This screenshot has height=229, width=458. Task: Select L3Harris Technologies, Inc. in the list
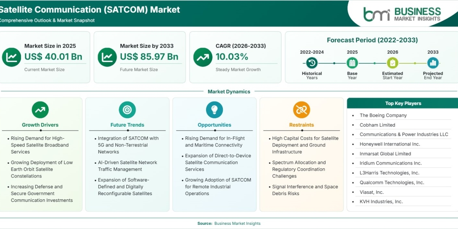click(x=389, y=173)
